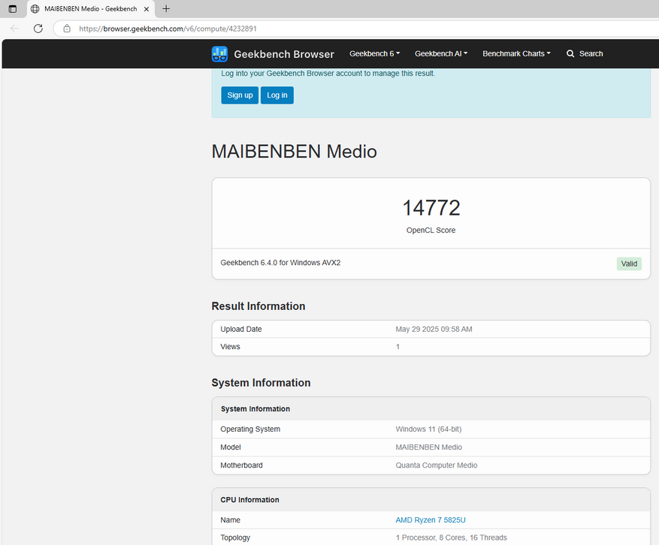Select the MAIBENBEN Medio - Geekbench tab

[86, 9]
